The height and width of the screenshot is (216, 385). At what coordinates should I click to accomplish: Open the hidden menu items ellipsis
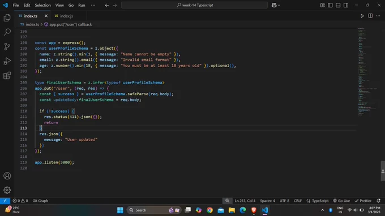[93, 5]
